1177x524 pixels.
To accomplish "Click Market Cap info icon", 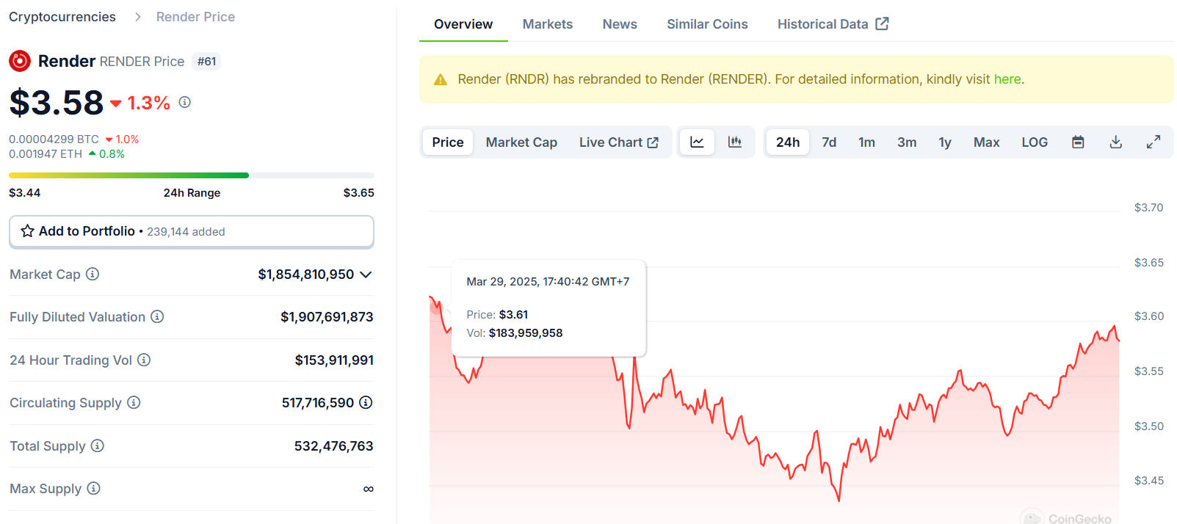I will 93,274.
